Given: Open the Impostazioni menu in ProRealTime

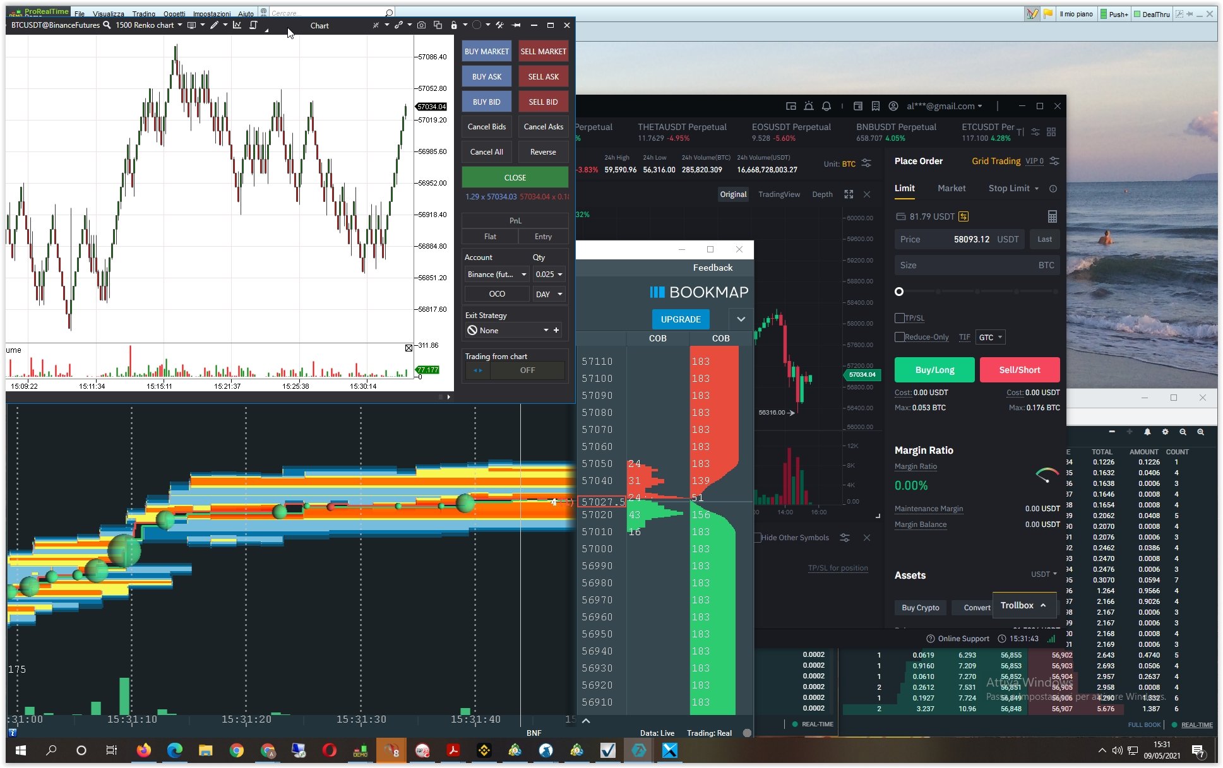Looking at the screenshot, I should click(x=212, y=14).
